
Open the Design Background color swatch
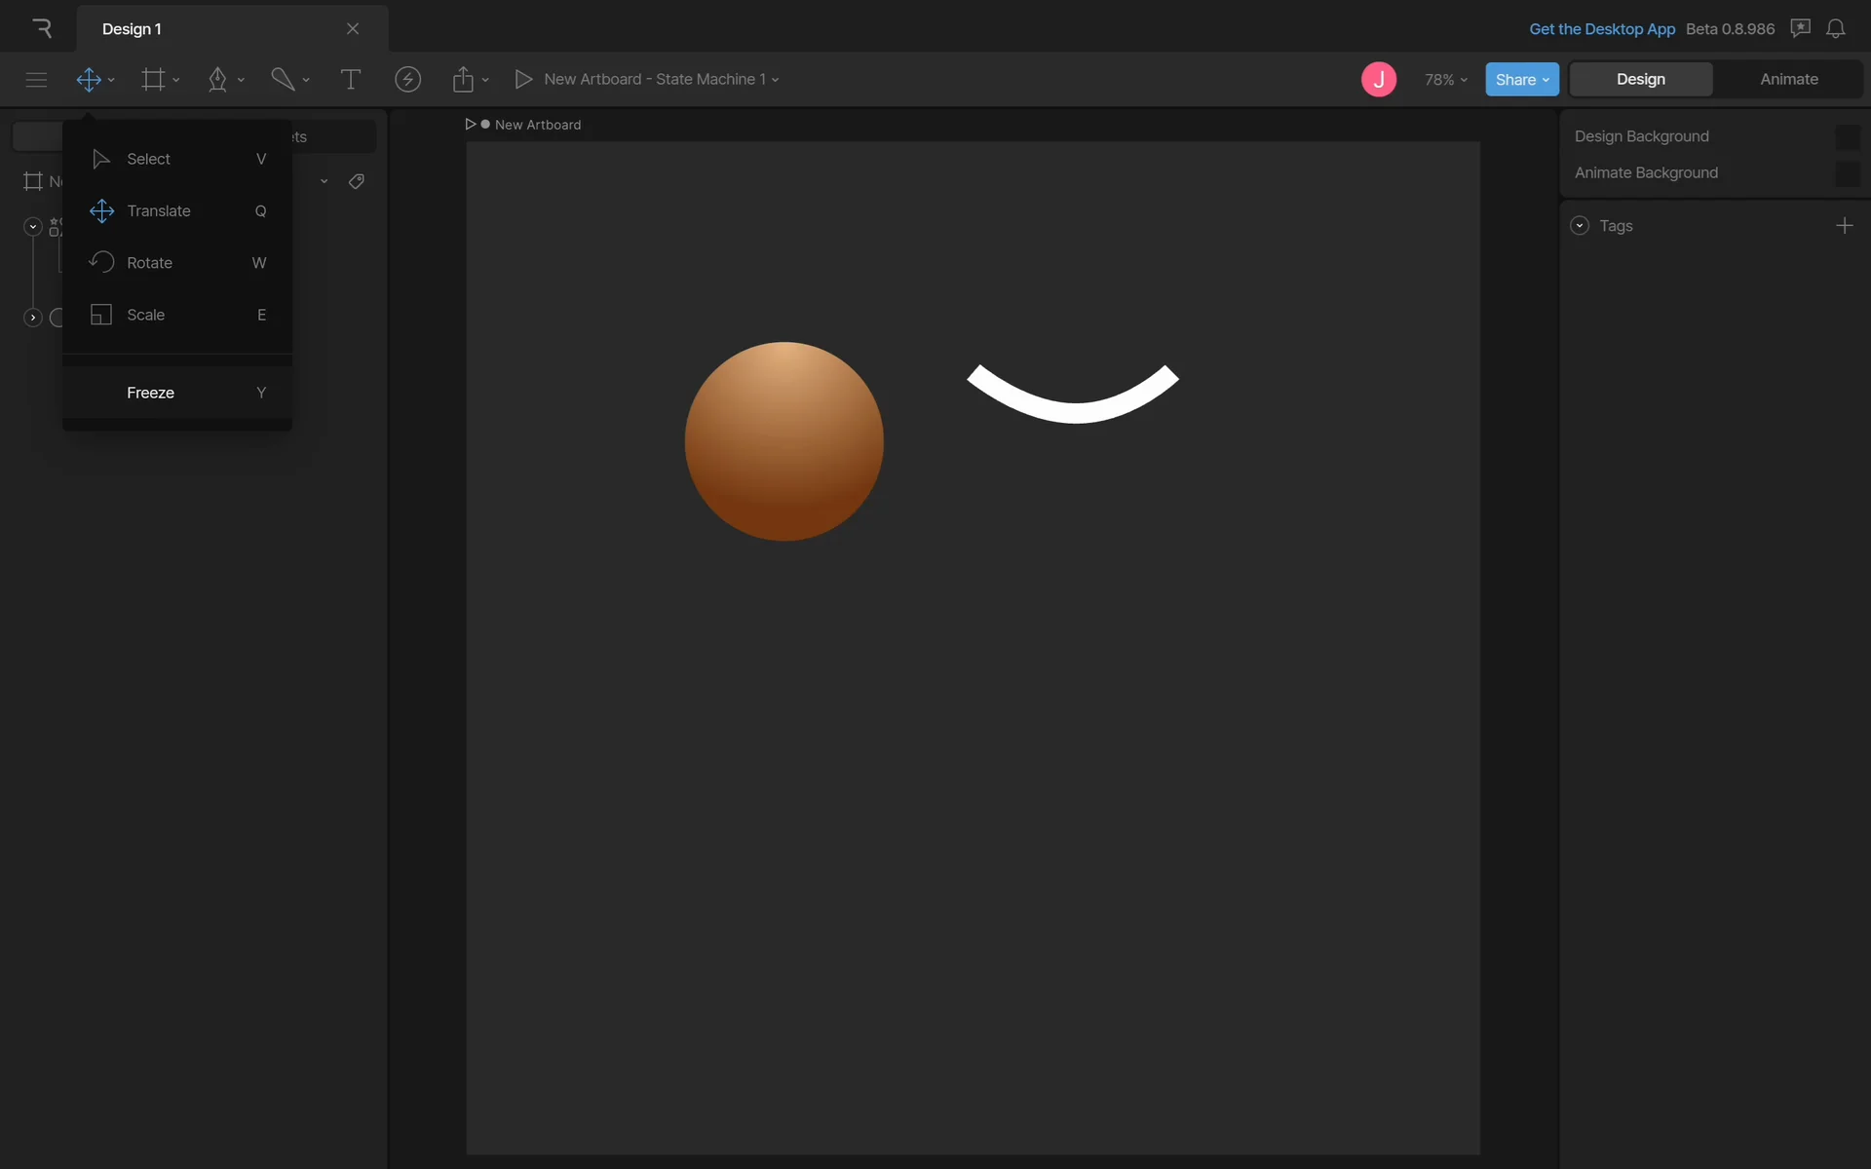(1847, 137)
